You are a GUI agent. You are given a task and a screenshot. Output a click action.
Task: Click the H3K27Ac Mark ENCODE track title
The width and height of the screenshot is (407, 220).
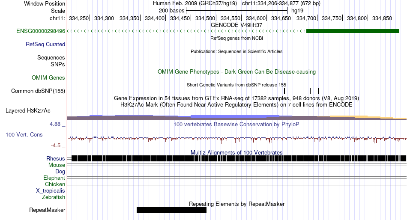pos(236,105)
